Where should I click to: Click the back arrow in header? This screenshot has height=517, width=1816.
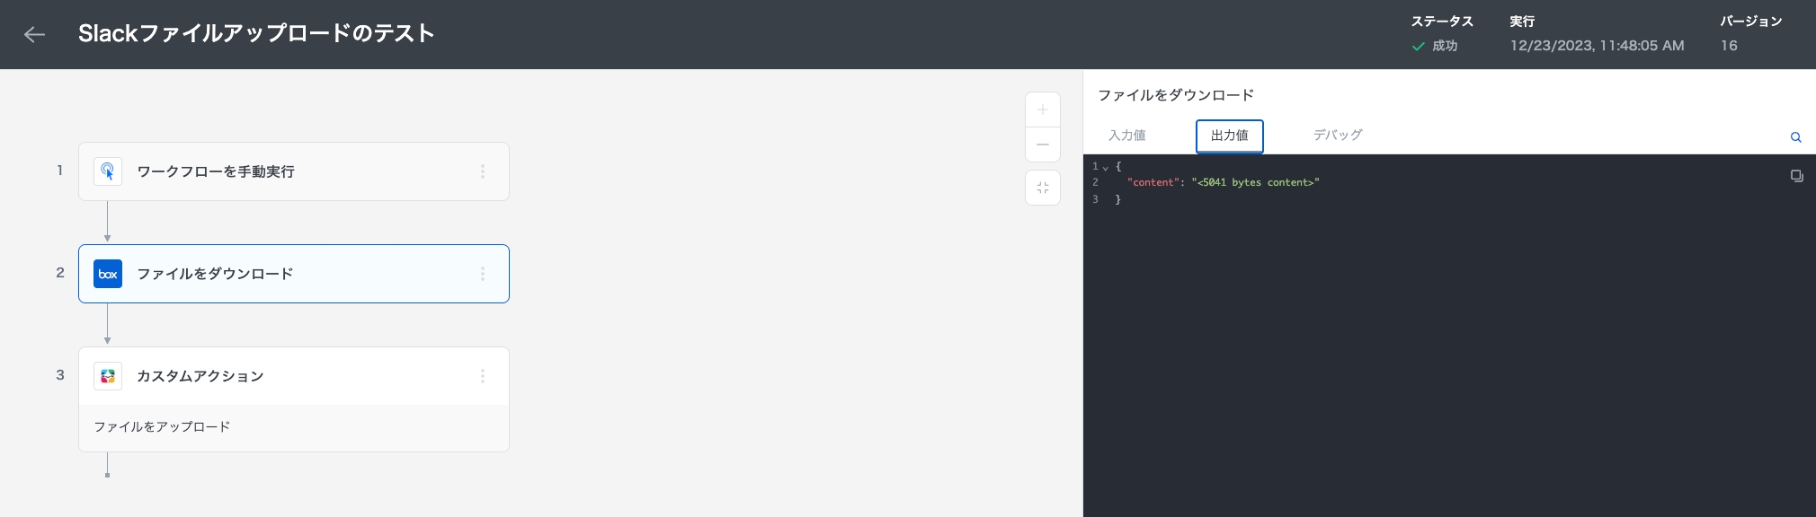click(34, 34)
